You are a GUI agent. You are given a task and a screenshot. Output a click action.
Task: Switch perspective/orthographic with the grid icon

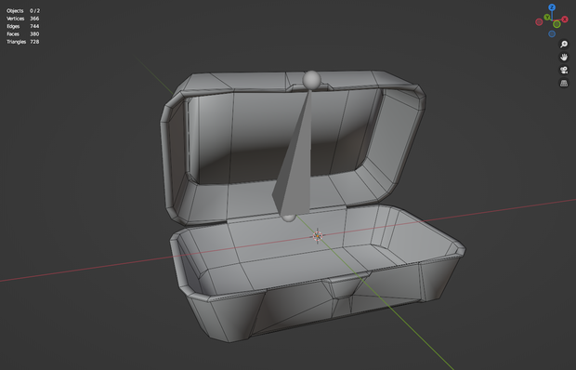pos(564,84)
